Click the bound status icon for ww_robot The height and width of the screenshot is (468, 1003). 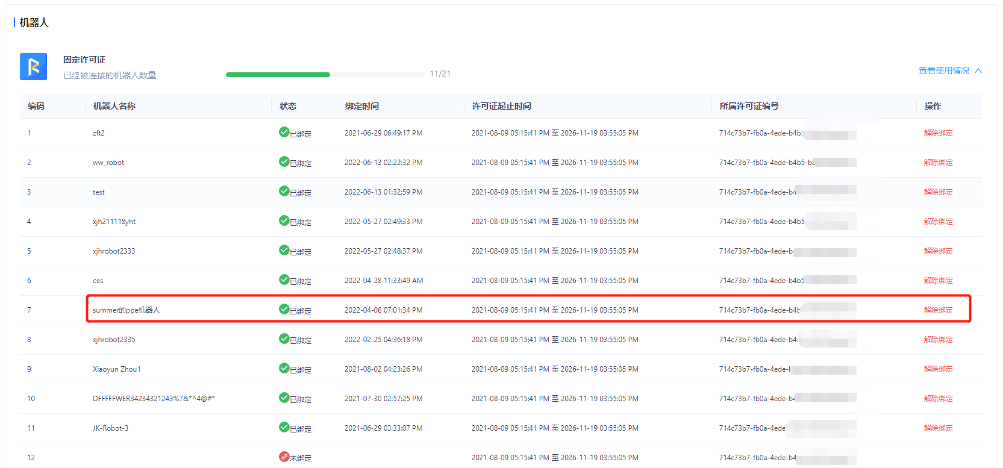click(284, 161)
